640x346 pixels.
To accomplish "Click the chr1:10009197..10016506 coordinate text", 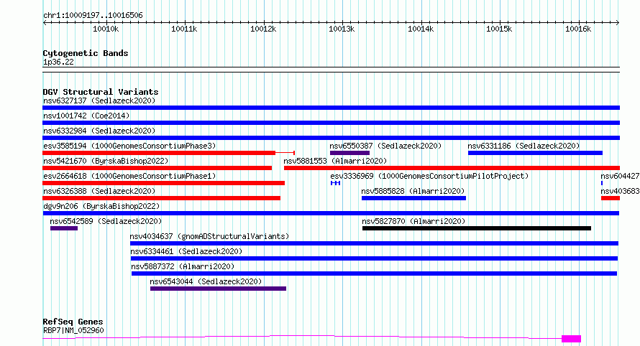I will [93, 16].
